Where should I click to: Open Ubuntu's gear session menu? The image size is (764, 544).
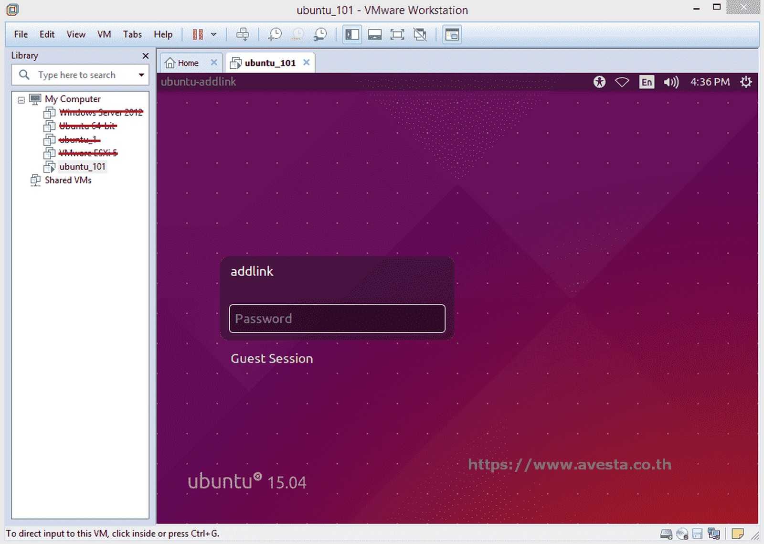click(746, 82)
